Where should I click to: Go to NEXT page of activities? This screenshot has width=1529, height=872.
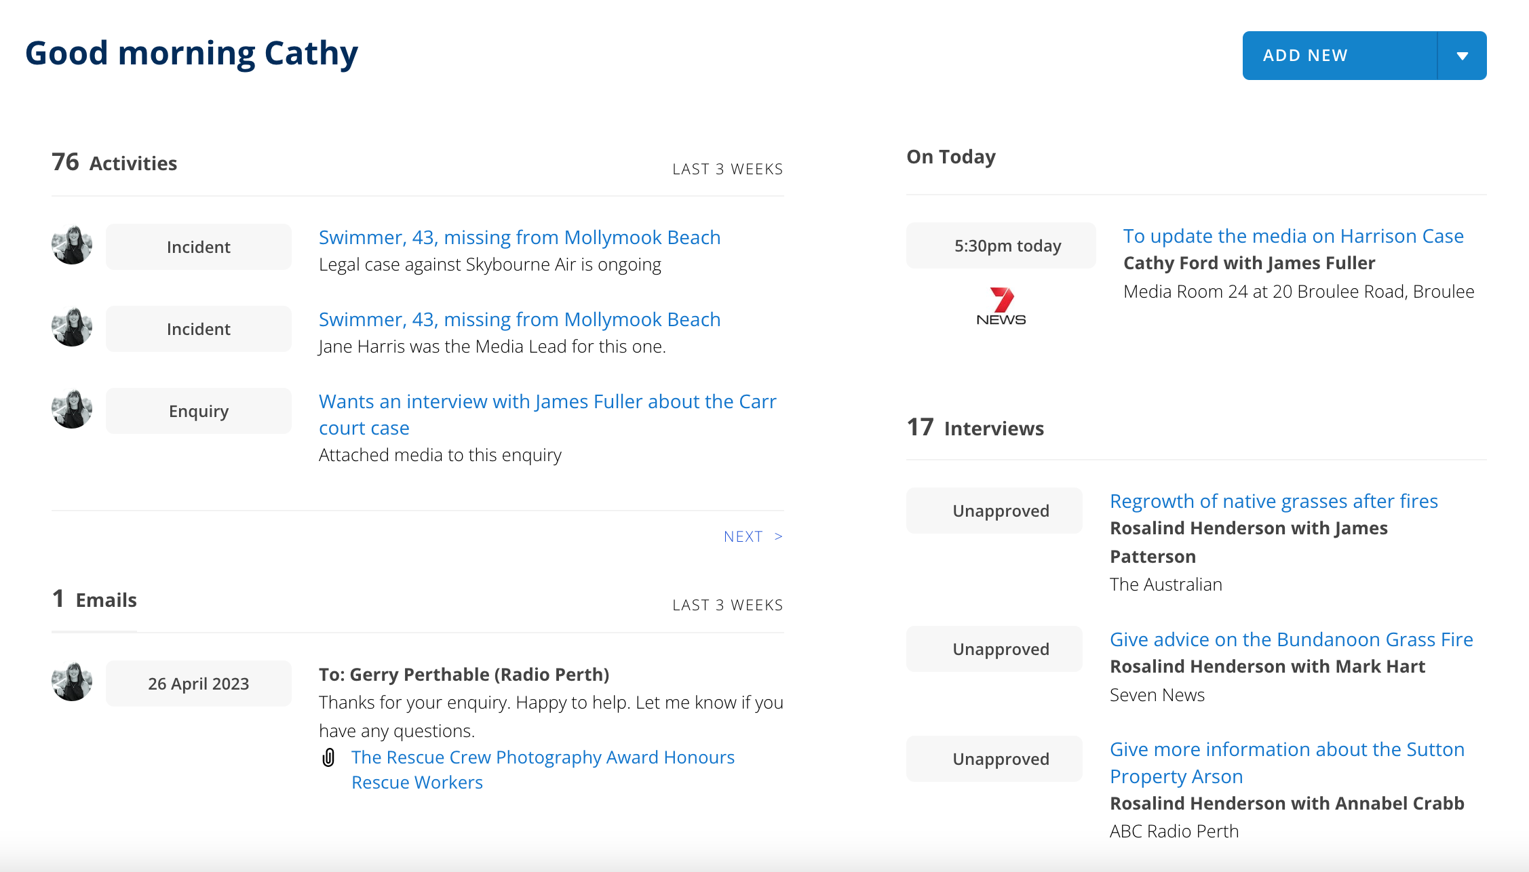752,536
